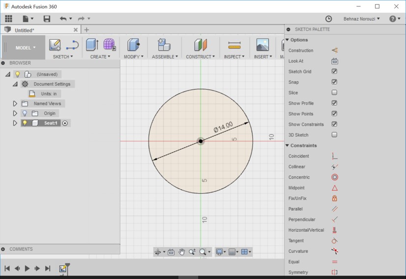Select the Create Form icon
The height and width of the screenshot is (279, 406).
[109, 44]
